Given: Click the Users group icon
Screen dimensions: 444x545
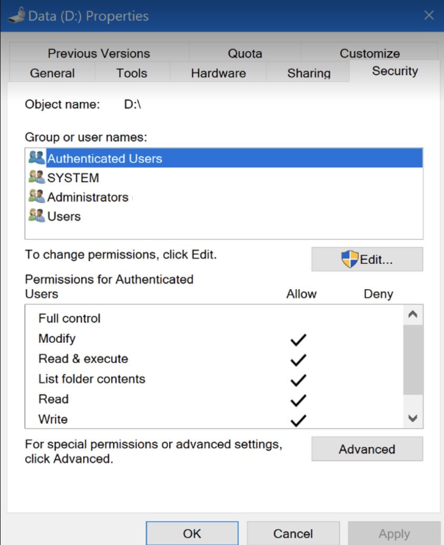Looking at the screenshot, I should click(x=37, y=216).
